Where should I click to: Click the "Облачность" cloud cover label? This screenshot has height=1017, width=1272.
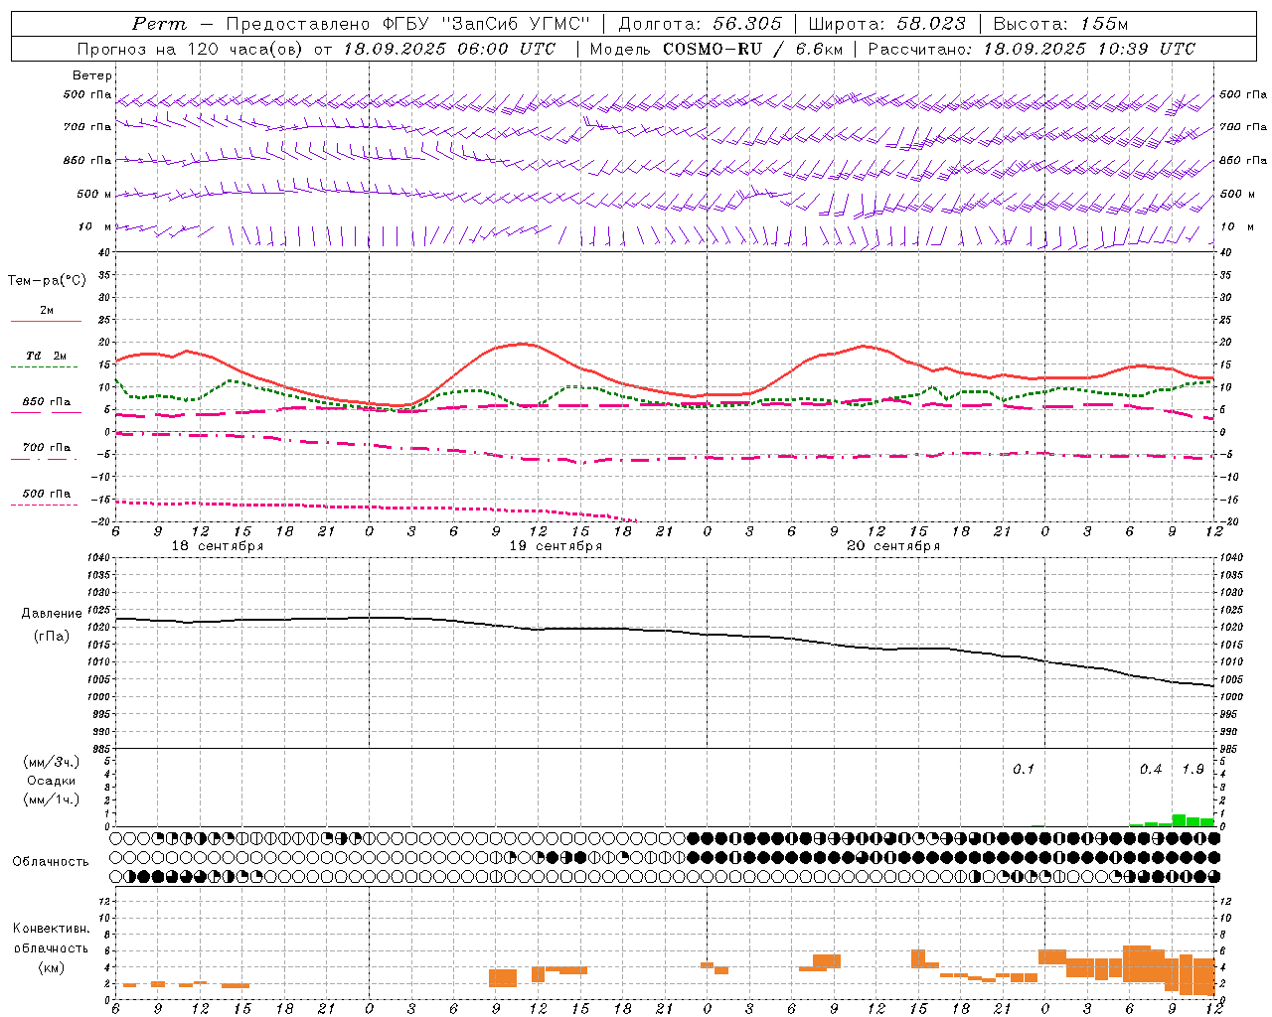tap(51, 862)
